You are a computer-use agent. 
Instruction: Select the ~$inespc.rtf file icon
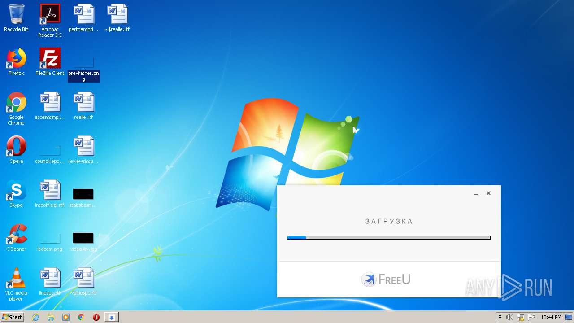pyautogui.click(x=83, y=282)
